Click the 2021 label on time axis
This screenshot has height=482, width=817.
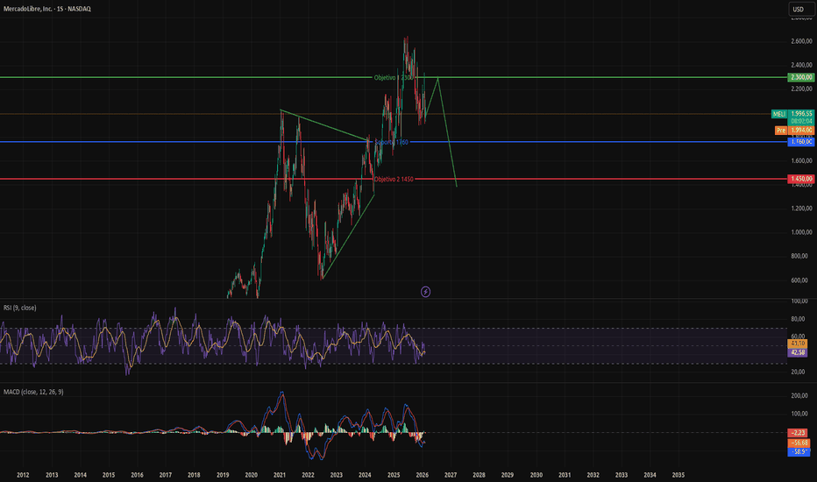(x=280, y=475)
